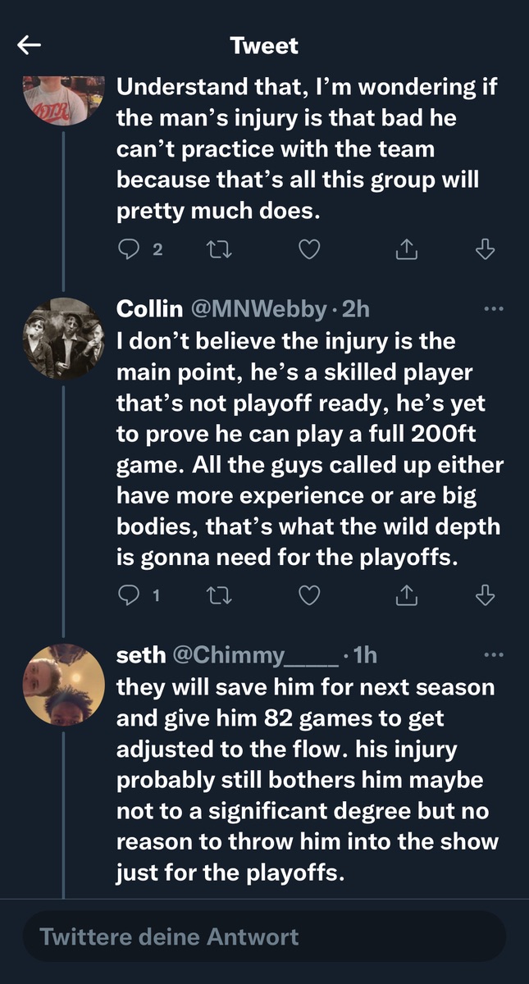Go back using the top arrow
529x984 pixels.
(x=30, y=46)
